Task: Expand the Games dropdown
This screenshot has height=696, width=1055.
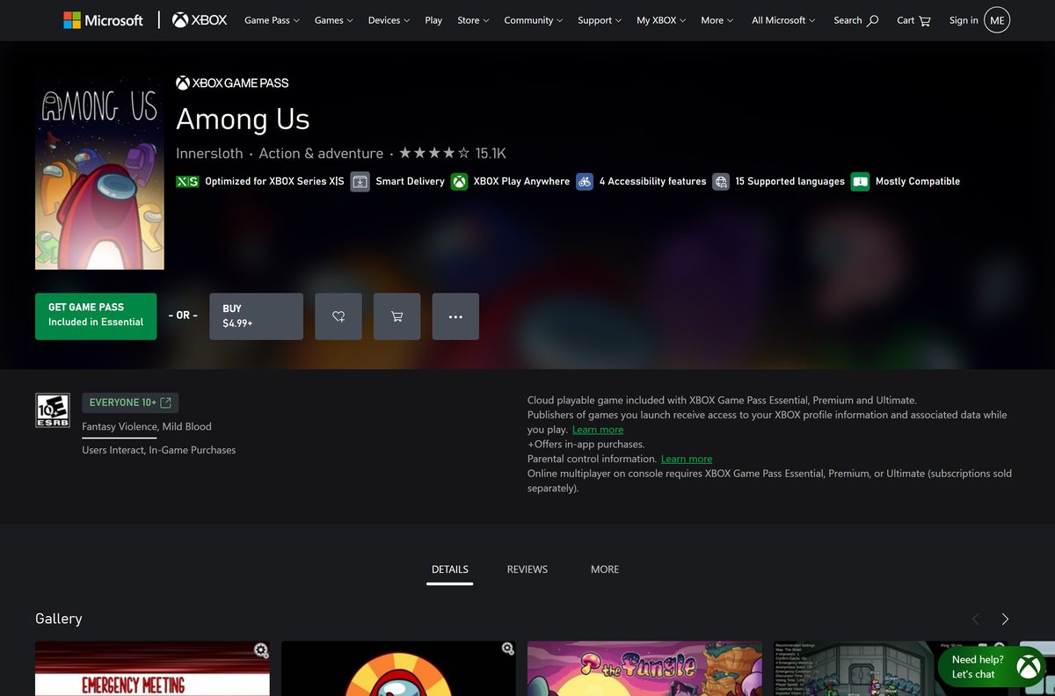Action: 334,20
